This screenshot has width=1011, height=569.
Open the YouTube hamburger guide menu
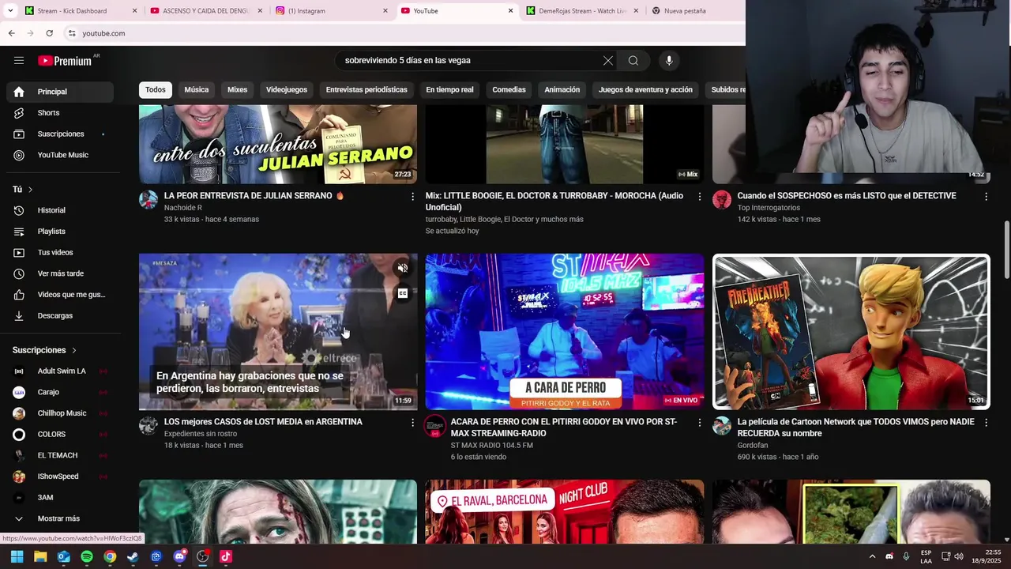click(19, 61)
